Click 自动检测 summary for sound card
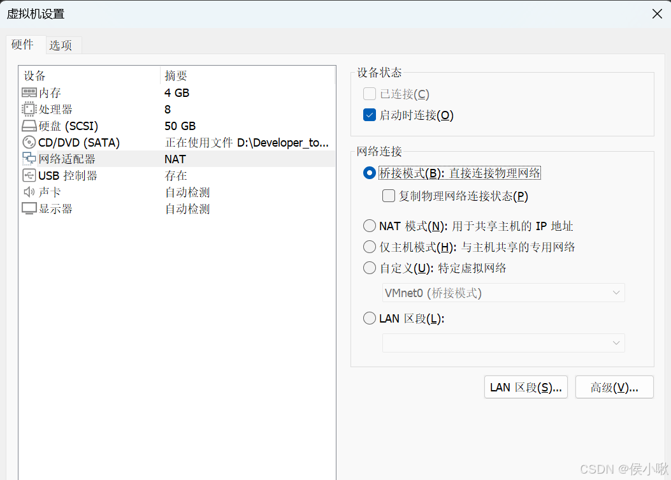Image resolution: width=671 pixels, height=480 pixels. (x=187, y=193)
